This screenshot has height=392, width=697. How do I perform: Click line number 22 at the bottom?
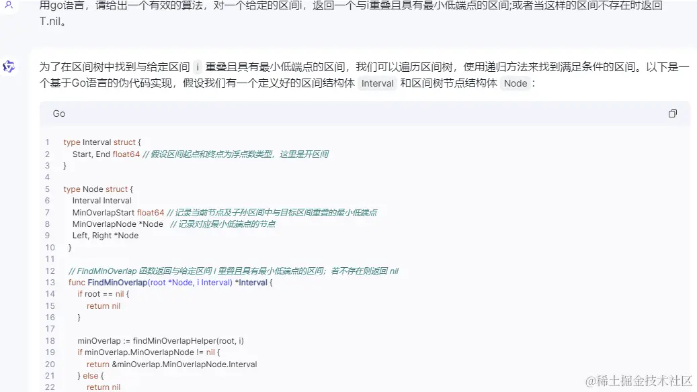tap(50, 387)
